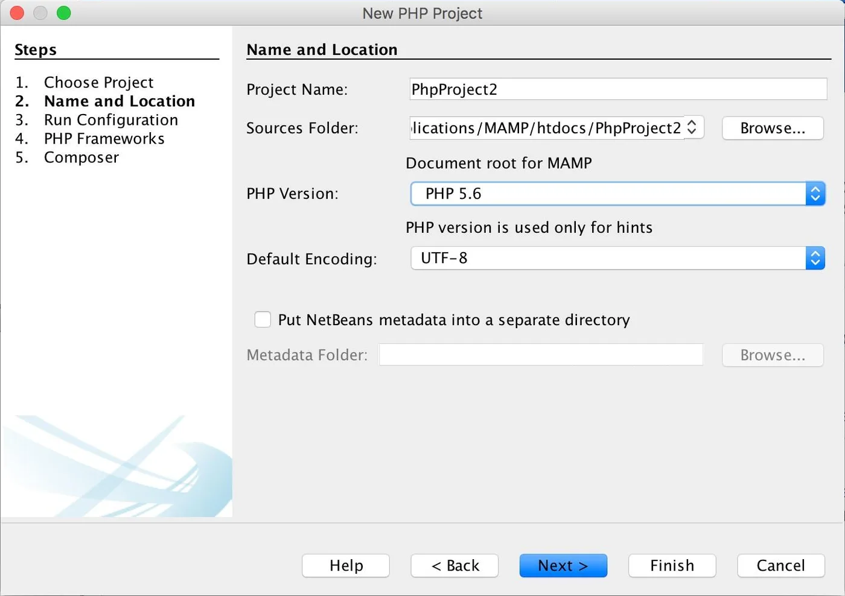Image resolution: width=845 pixels, height=596 pixels.
Task: Click the 'PHP version is used only for hints' text
Action: pyautogui.click(x=529, y=227)
